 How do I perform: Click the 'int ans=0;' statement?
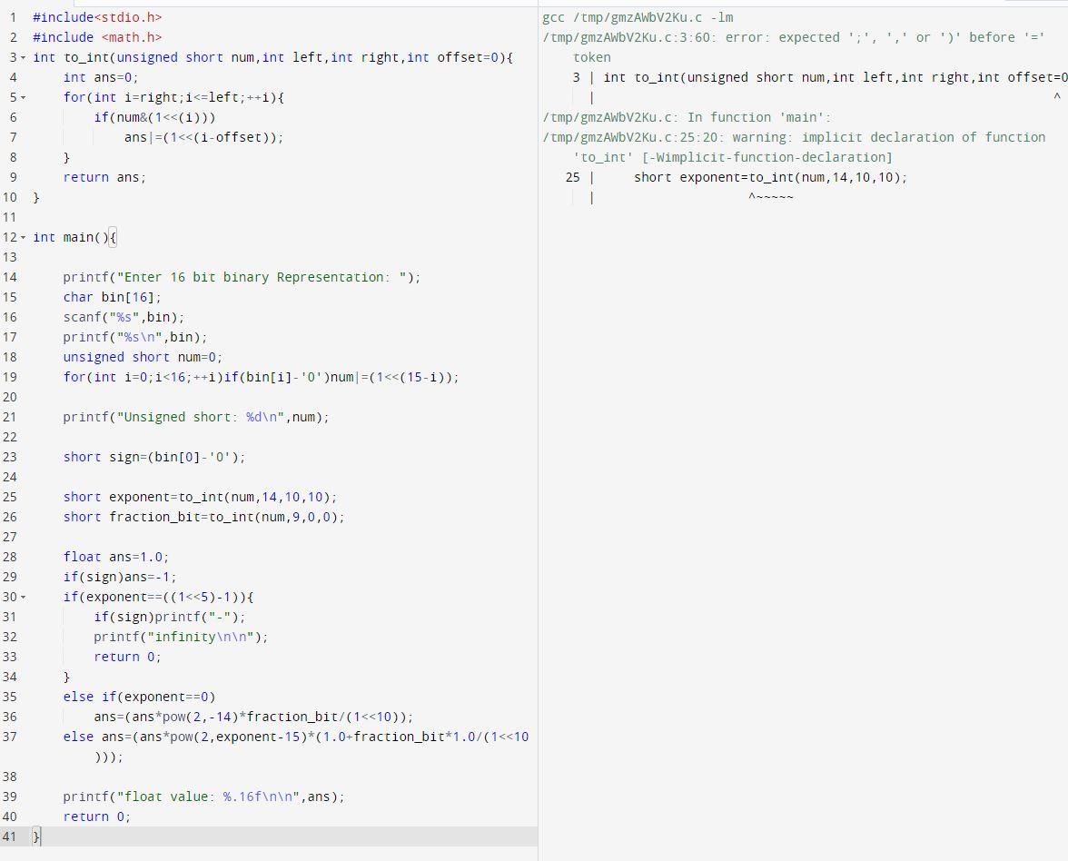pos(101,78)
